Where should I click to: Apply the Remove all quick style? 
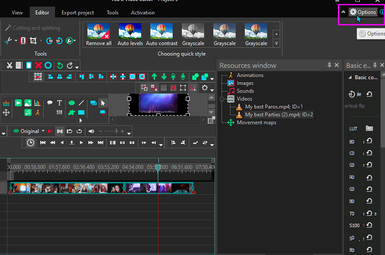click(x=99, y=34)
